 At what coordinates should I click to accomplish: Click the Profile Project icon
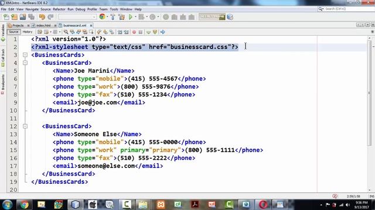[152, 17]
